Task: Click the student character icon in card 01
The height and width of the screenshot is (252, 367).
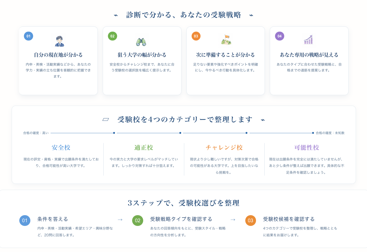Action: coord(59,41)
